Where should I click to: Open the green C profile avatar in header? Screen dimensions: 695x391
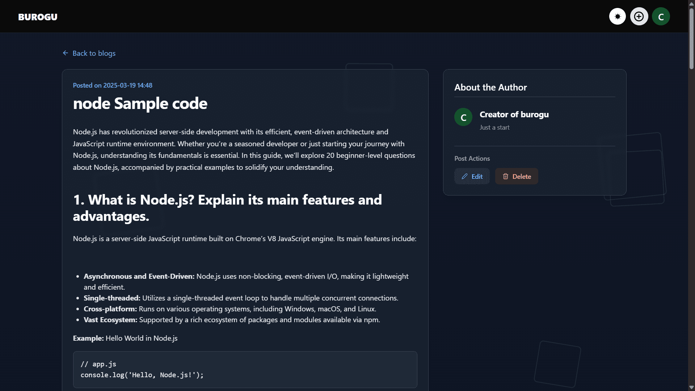click(x=661, y=17)
